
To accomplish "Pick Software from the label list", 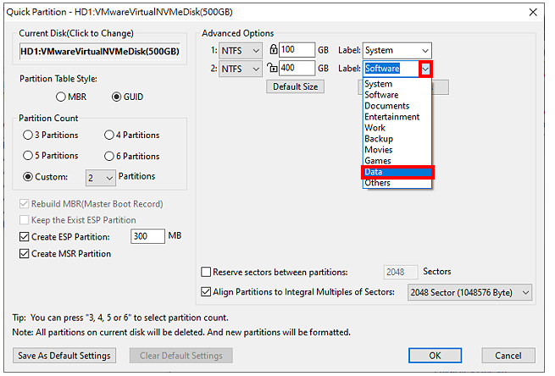I will click(x=397, y=95).
